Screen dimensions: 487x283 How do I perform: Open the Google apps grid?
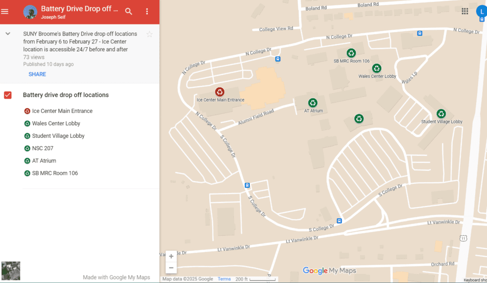(x=465, y=11)
